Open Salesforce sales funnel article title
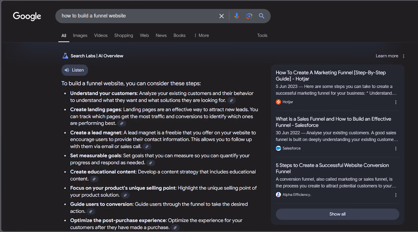This screenshot has width=418, height=232. pos(333,122)
